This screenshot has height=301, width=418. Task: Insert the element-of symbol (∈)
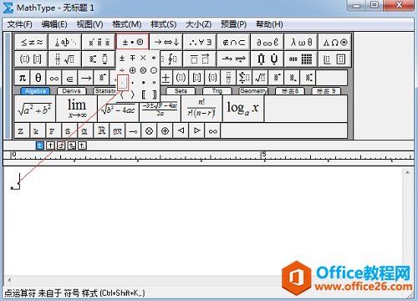click(70, 78)
